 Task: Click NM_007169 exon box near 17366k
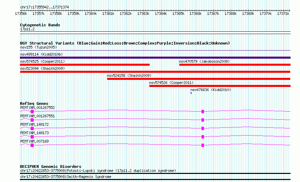[x=203, y=145]
